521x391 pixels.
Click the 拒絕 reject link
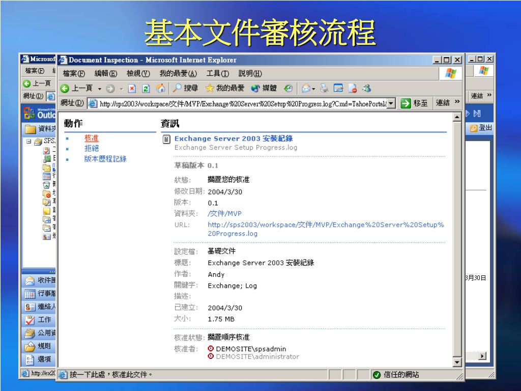(92, 149)
